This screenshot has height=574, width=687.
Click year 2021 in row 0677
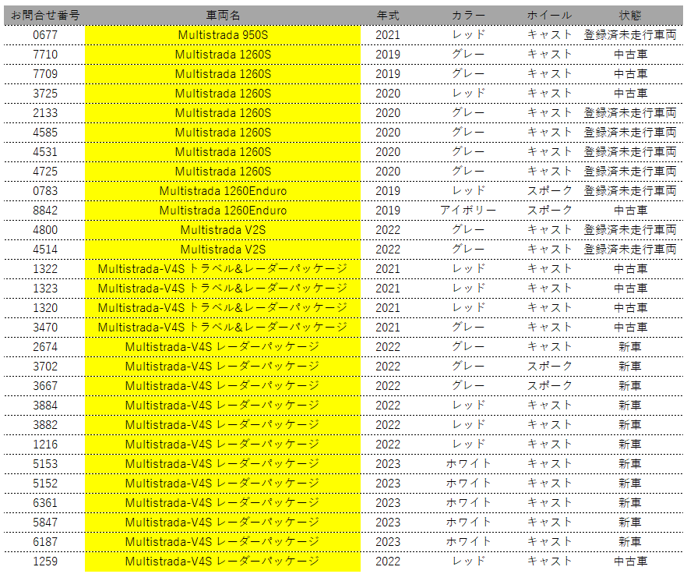click(x=388, y=35)
